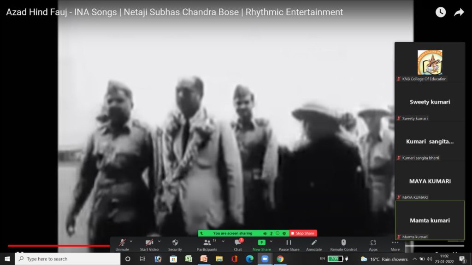Switch to the Zoom taskbar icon
Viewport: 472px width, 265px height.
pyautogui.click(x=265, y=259)
